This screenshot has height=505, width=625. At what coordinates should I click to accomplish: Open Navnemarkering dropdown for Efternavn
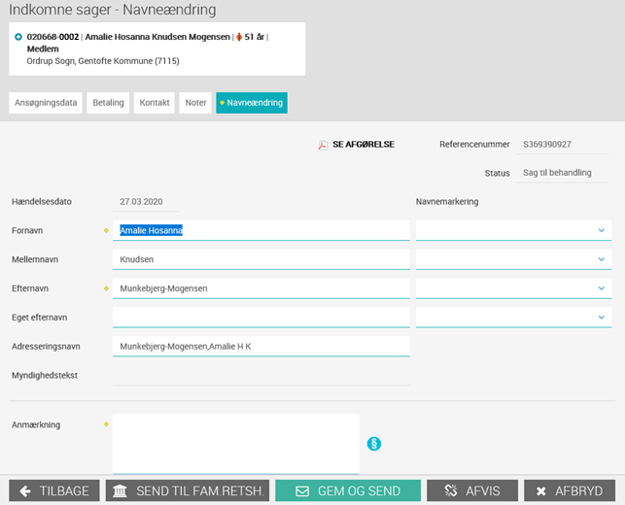513,288
